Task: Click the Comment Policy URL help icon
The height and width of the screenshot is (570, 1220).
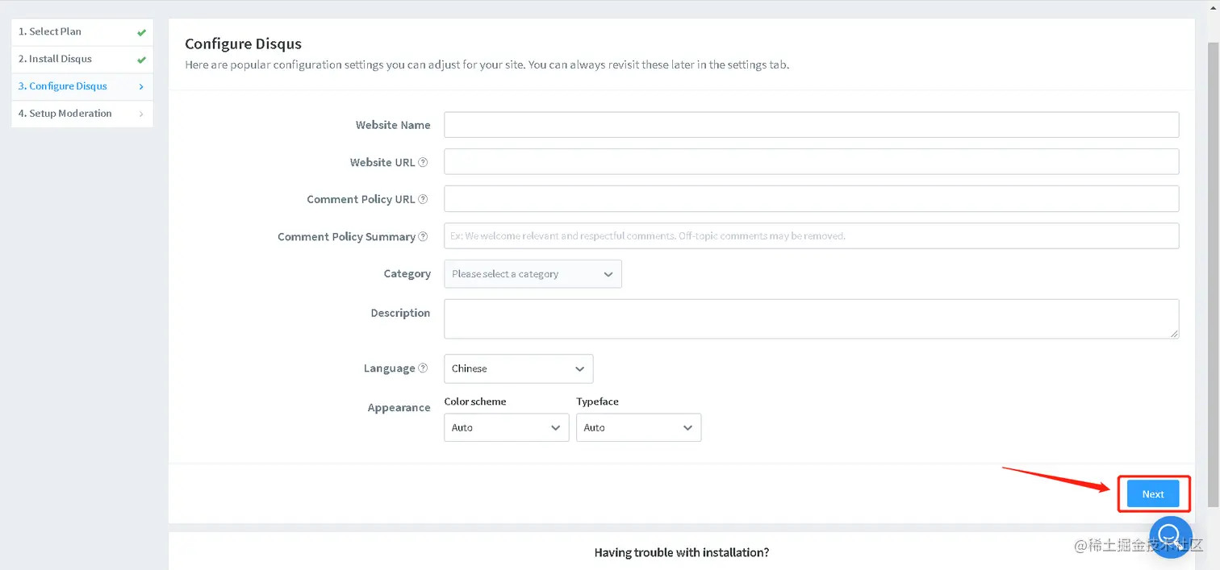Action: tap(423, 199)
